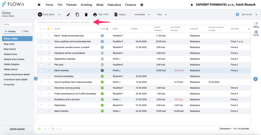Screen dimensions: 261x135
Task: Open the Hromadne dropdown
Action: tap(142, 14)
